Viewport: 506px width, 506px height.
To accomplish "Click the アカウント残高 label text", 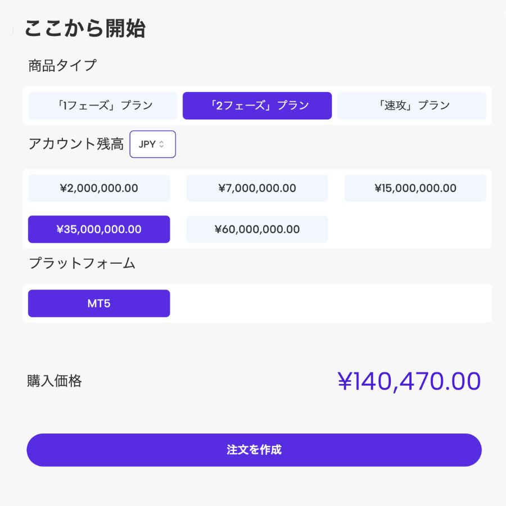I will 76,144.
